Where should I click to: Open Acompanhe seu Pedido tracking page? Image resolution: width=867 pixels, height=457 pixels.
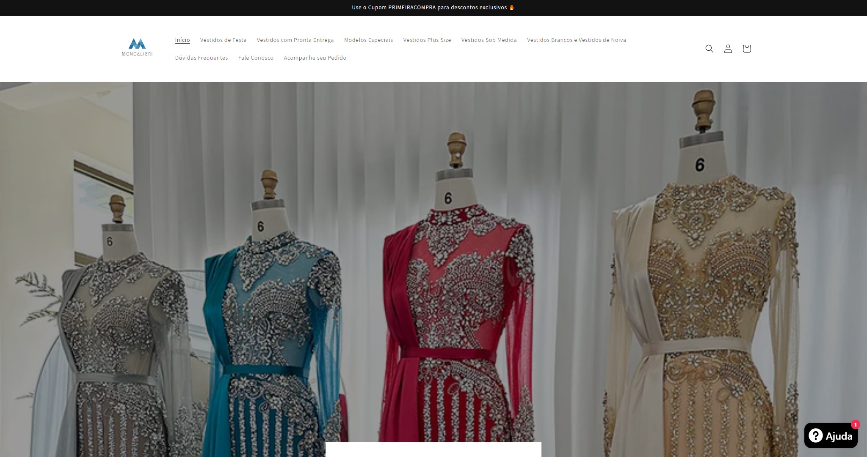315,58
